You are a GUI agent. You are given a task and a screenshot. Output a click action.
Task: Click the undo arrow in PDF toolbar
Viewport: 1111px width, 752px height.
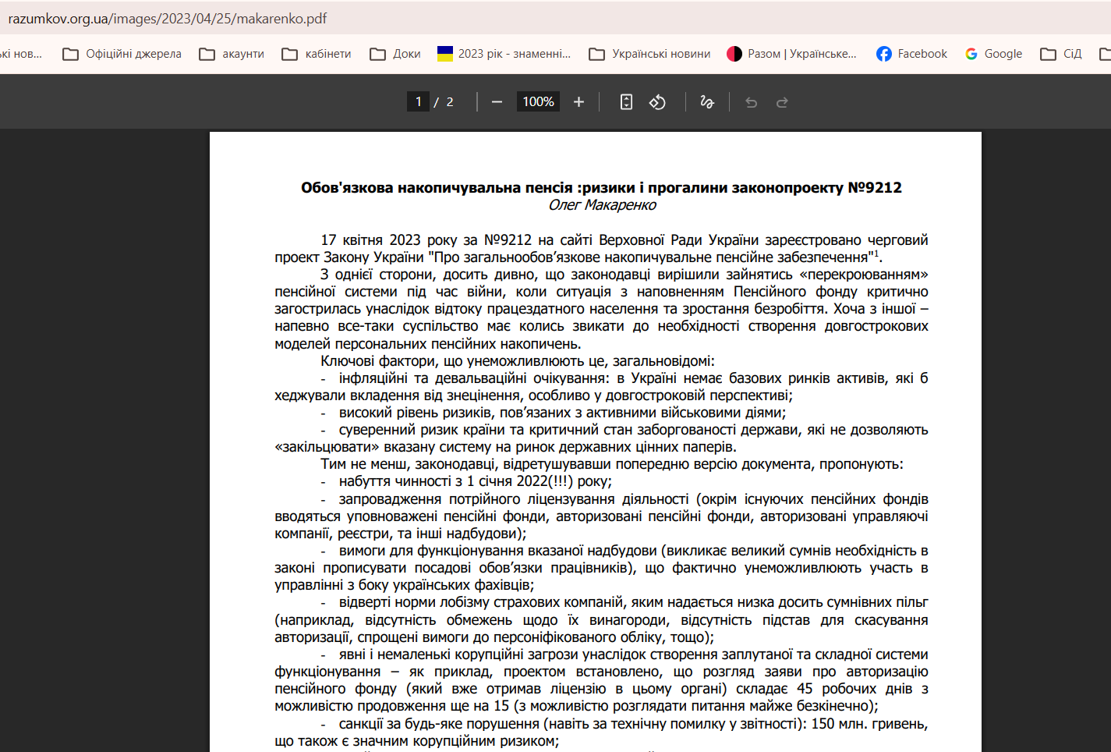(x=751, y=102)
